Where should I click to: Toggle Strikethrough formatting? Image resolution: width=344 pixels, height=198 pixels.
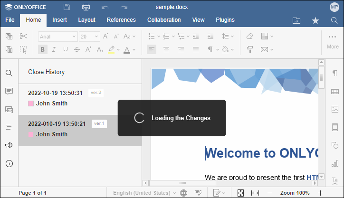point(77,49)
